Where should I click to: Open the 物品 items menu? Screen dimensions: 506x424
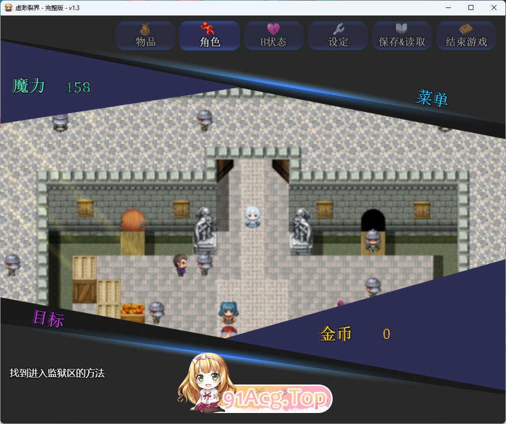pos(145,36)
